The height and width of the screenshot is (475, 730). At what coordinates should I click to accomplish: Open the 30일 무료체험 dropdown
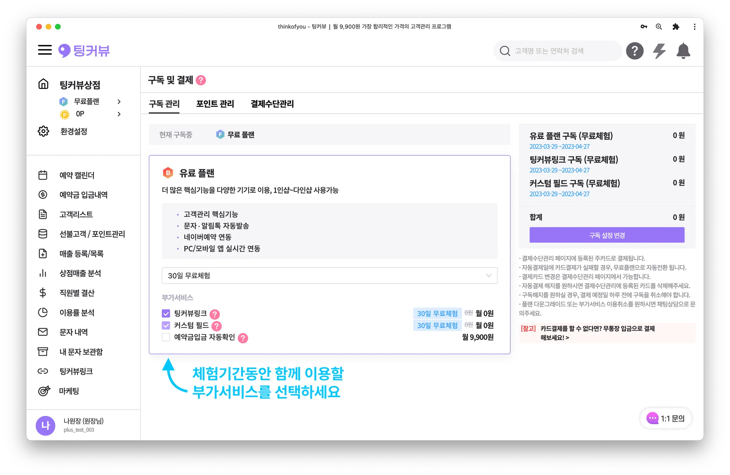coord(329,276)
